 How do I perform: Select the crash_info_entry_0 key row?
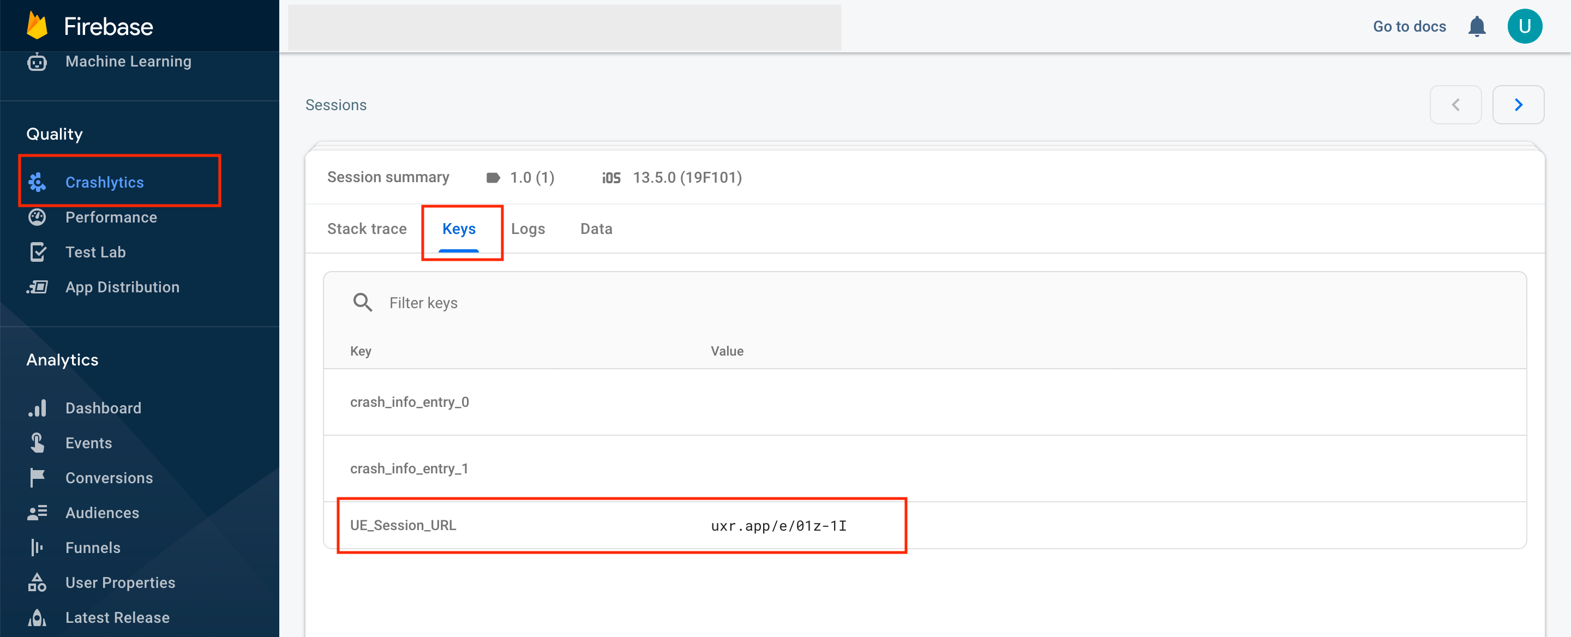(925, 402)
